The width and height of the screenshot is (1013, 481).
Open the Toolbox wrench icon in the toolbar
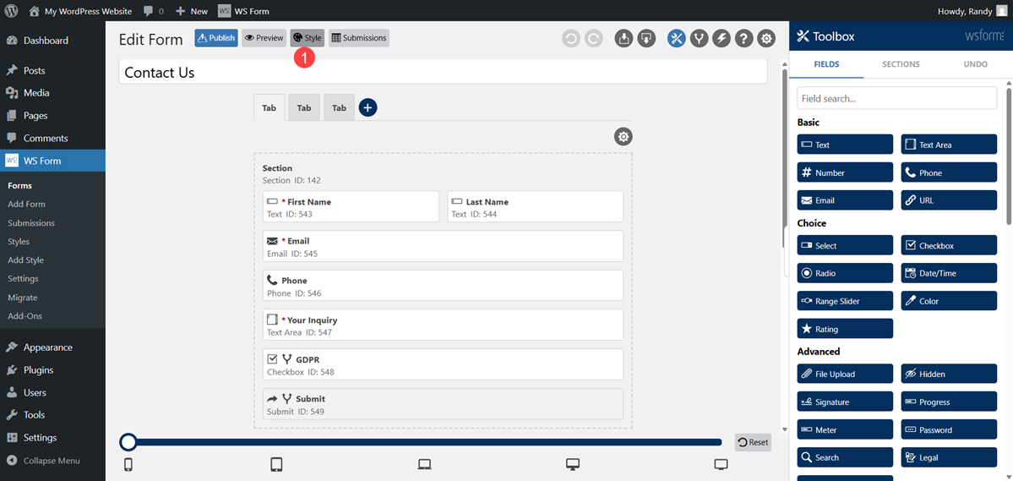tap(676, 38)
